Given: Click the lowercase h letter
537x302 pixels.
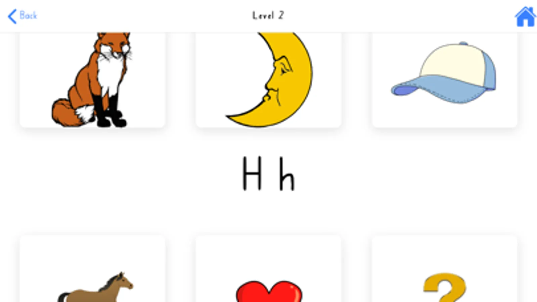Looking at the screenshot, I should 287,174.
